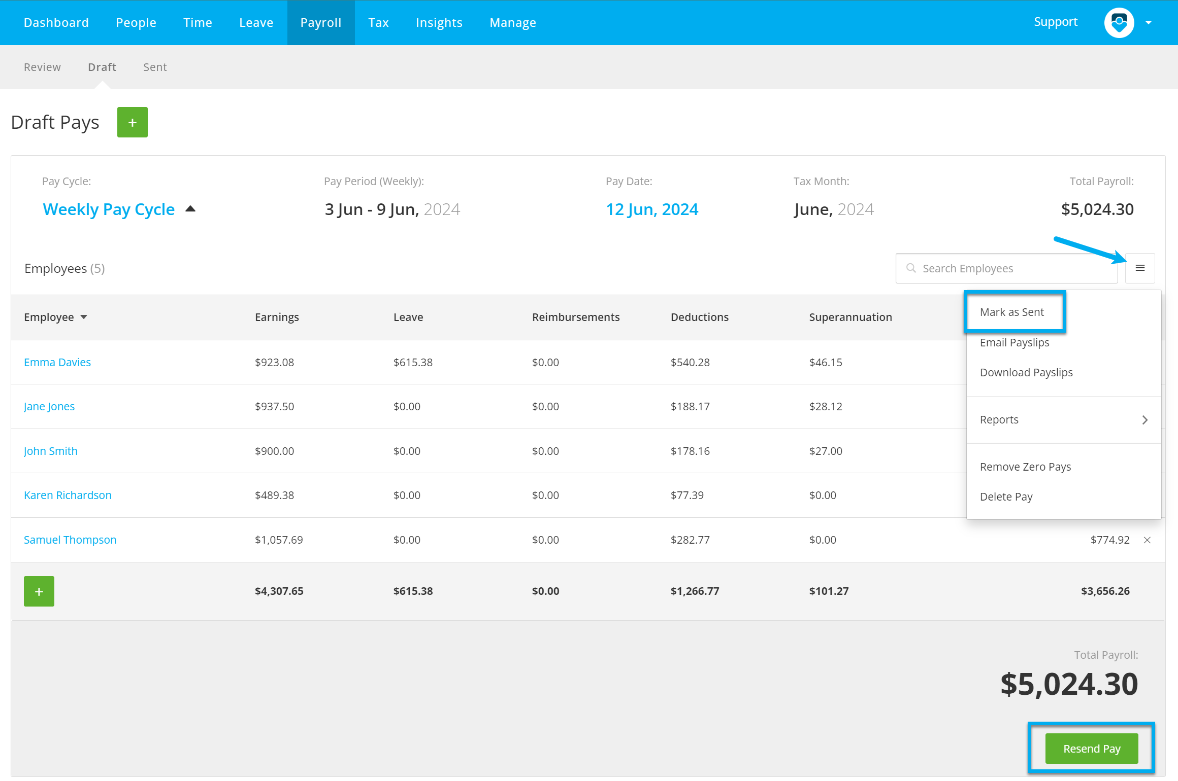This screenshot has width=1178, height=781.
Task: Open Jane Jones' pay details
Action: (49, 407)
